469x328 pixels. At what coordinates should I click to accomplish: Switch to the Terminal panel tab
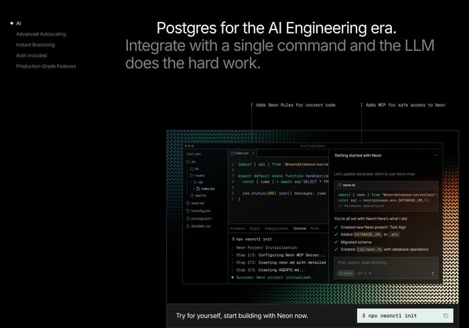(299, 228)
